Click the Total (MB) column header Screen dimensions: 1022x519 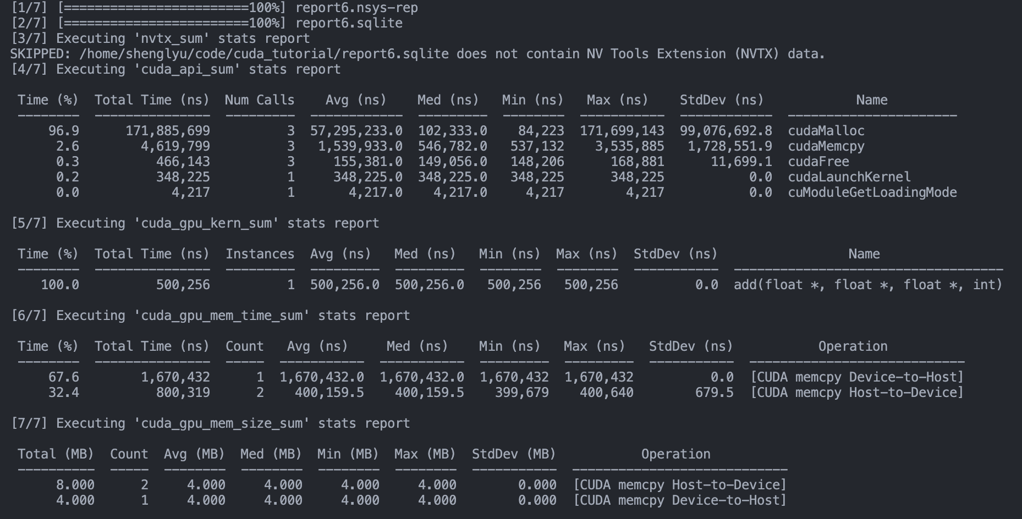pos(56,454)
